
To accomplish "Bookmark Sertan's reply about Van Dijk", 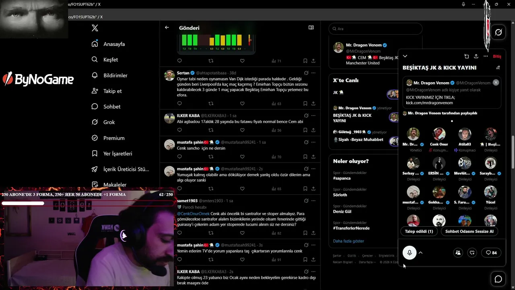I will point(305,104).
